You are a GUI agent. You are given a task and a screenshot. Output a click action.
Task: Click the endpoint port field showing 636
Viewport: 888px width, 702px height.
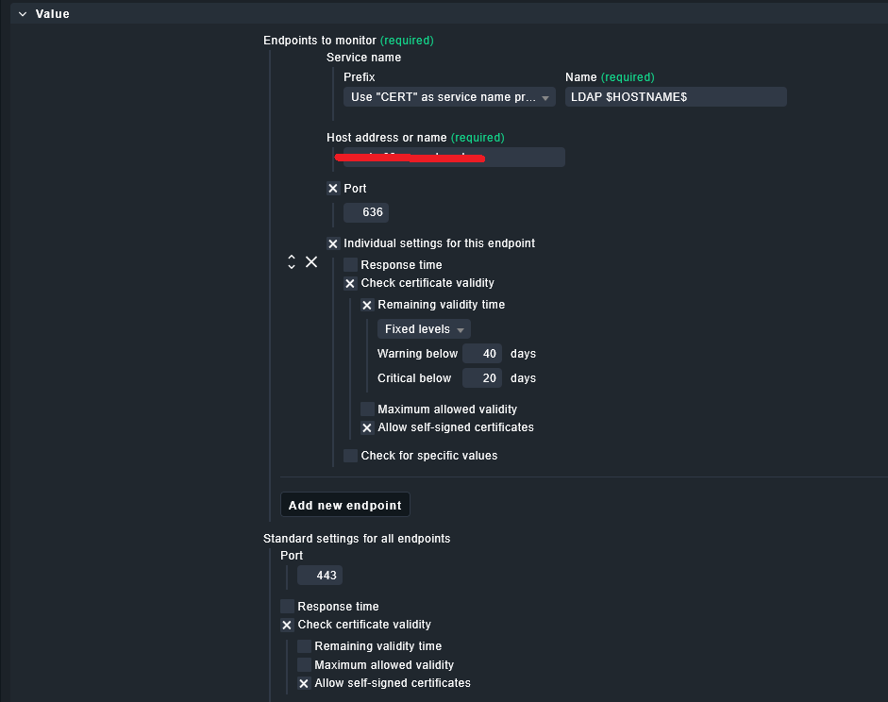point(366,212)
